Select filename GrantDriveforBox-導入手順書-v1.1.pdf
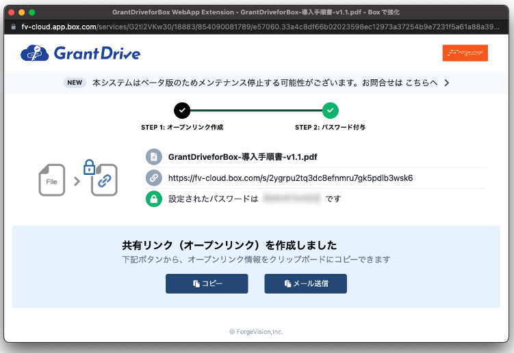Viewport: 514px width, 353px height. tap(242, 157)
